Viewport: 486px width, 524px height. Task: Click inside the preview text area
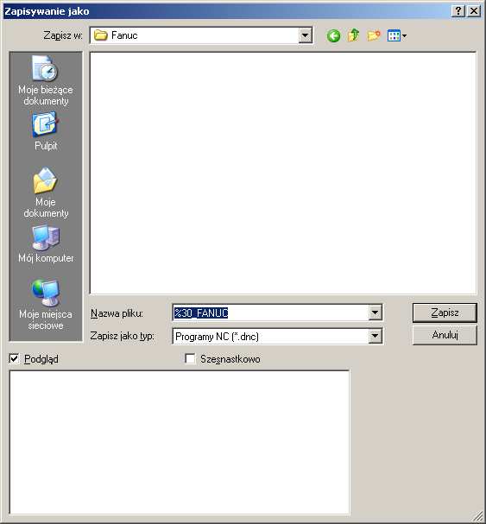point(180,442)
